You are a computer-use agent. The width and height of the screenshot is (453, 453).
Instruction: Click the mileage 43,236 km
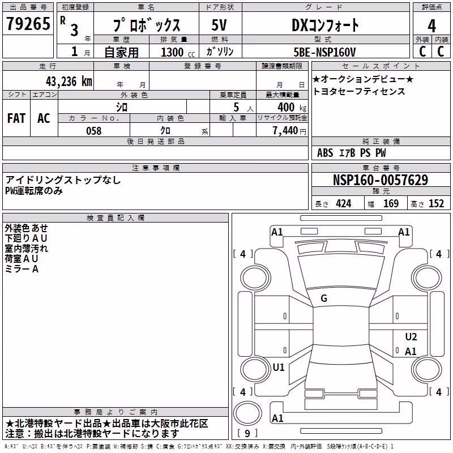click(x=69, y=82)
